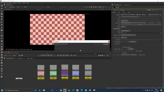164x92 pixels.
Task: Enable the read file checkbox
Action: pyautogui.click(x=121, y=53)
